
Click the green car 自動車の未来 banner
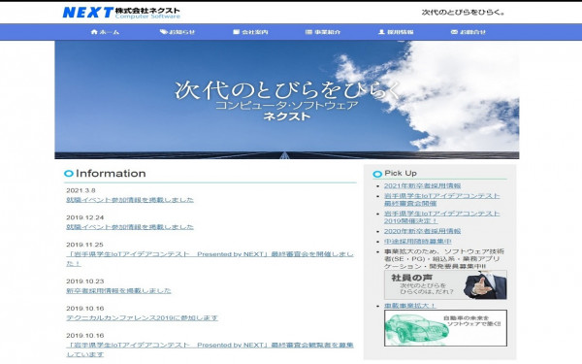pos(445,328)
